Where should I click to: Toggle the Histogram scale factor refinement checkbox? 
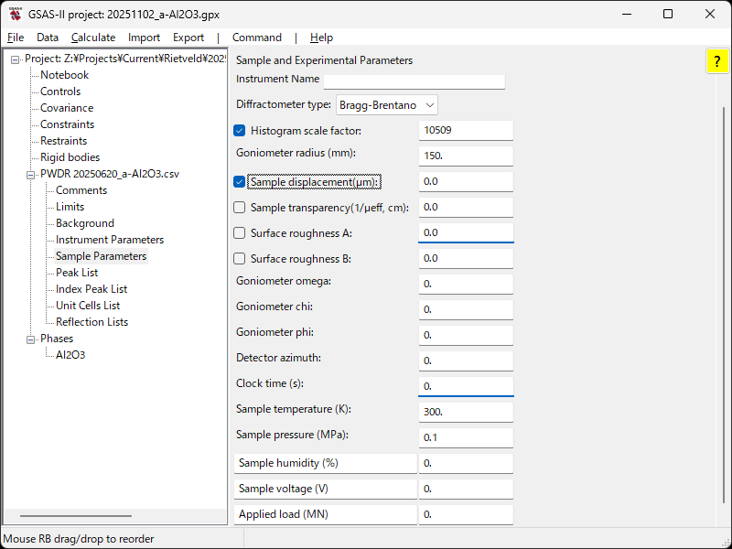241,131
